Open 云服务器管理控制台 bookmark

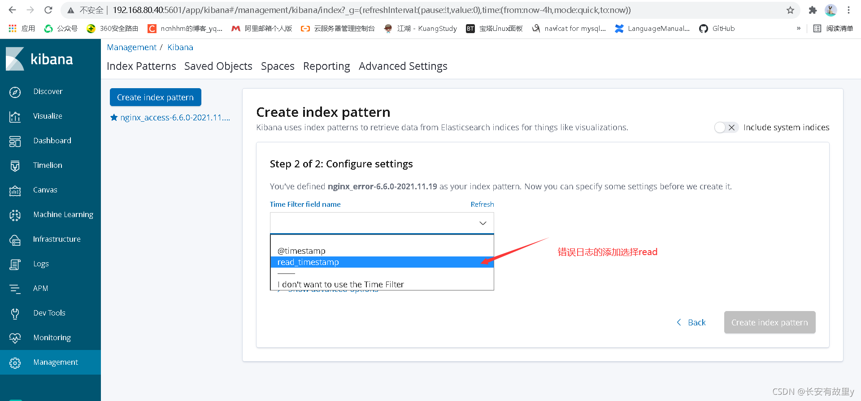coord(338,28)
